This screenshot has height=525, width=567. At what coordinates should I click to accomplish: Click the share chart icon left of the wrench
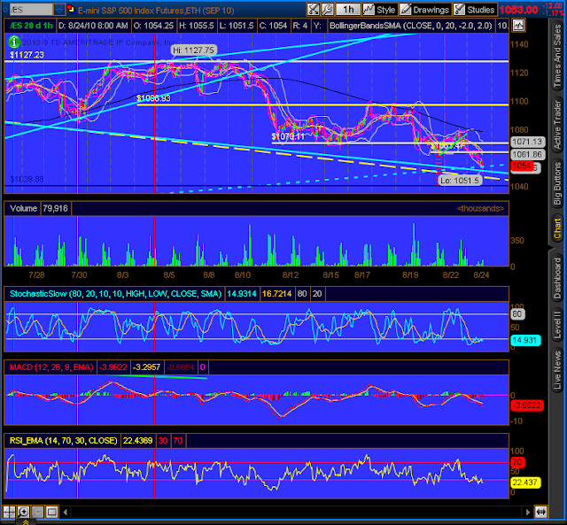coord(314,10)
